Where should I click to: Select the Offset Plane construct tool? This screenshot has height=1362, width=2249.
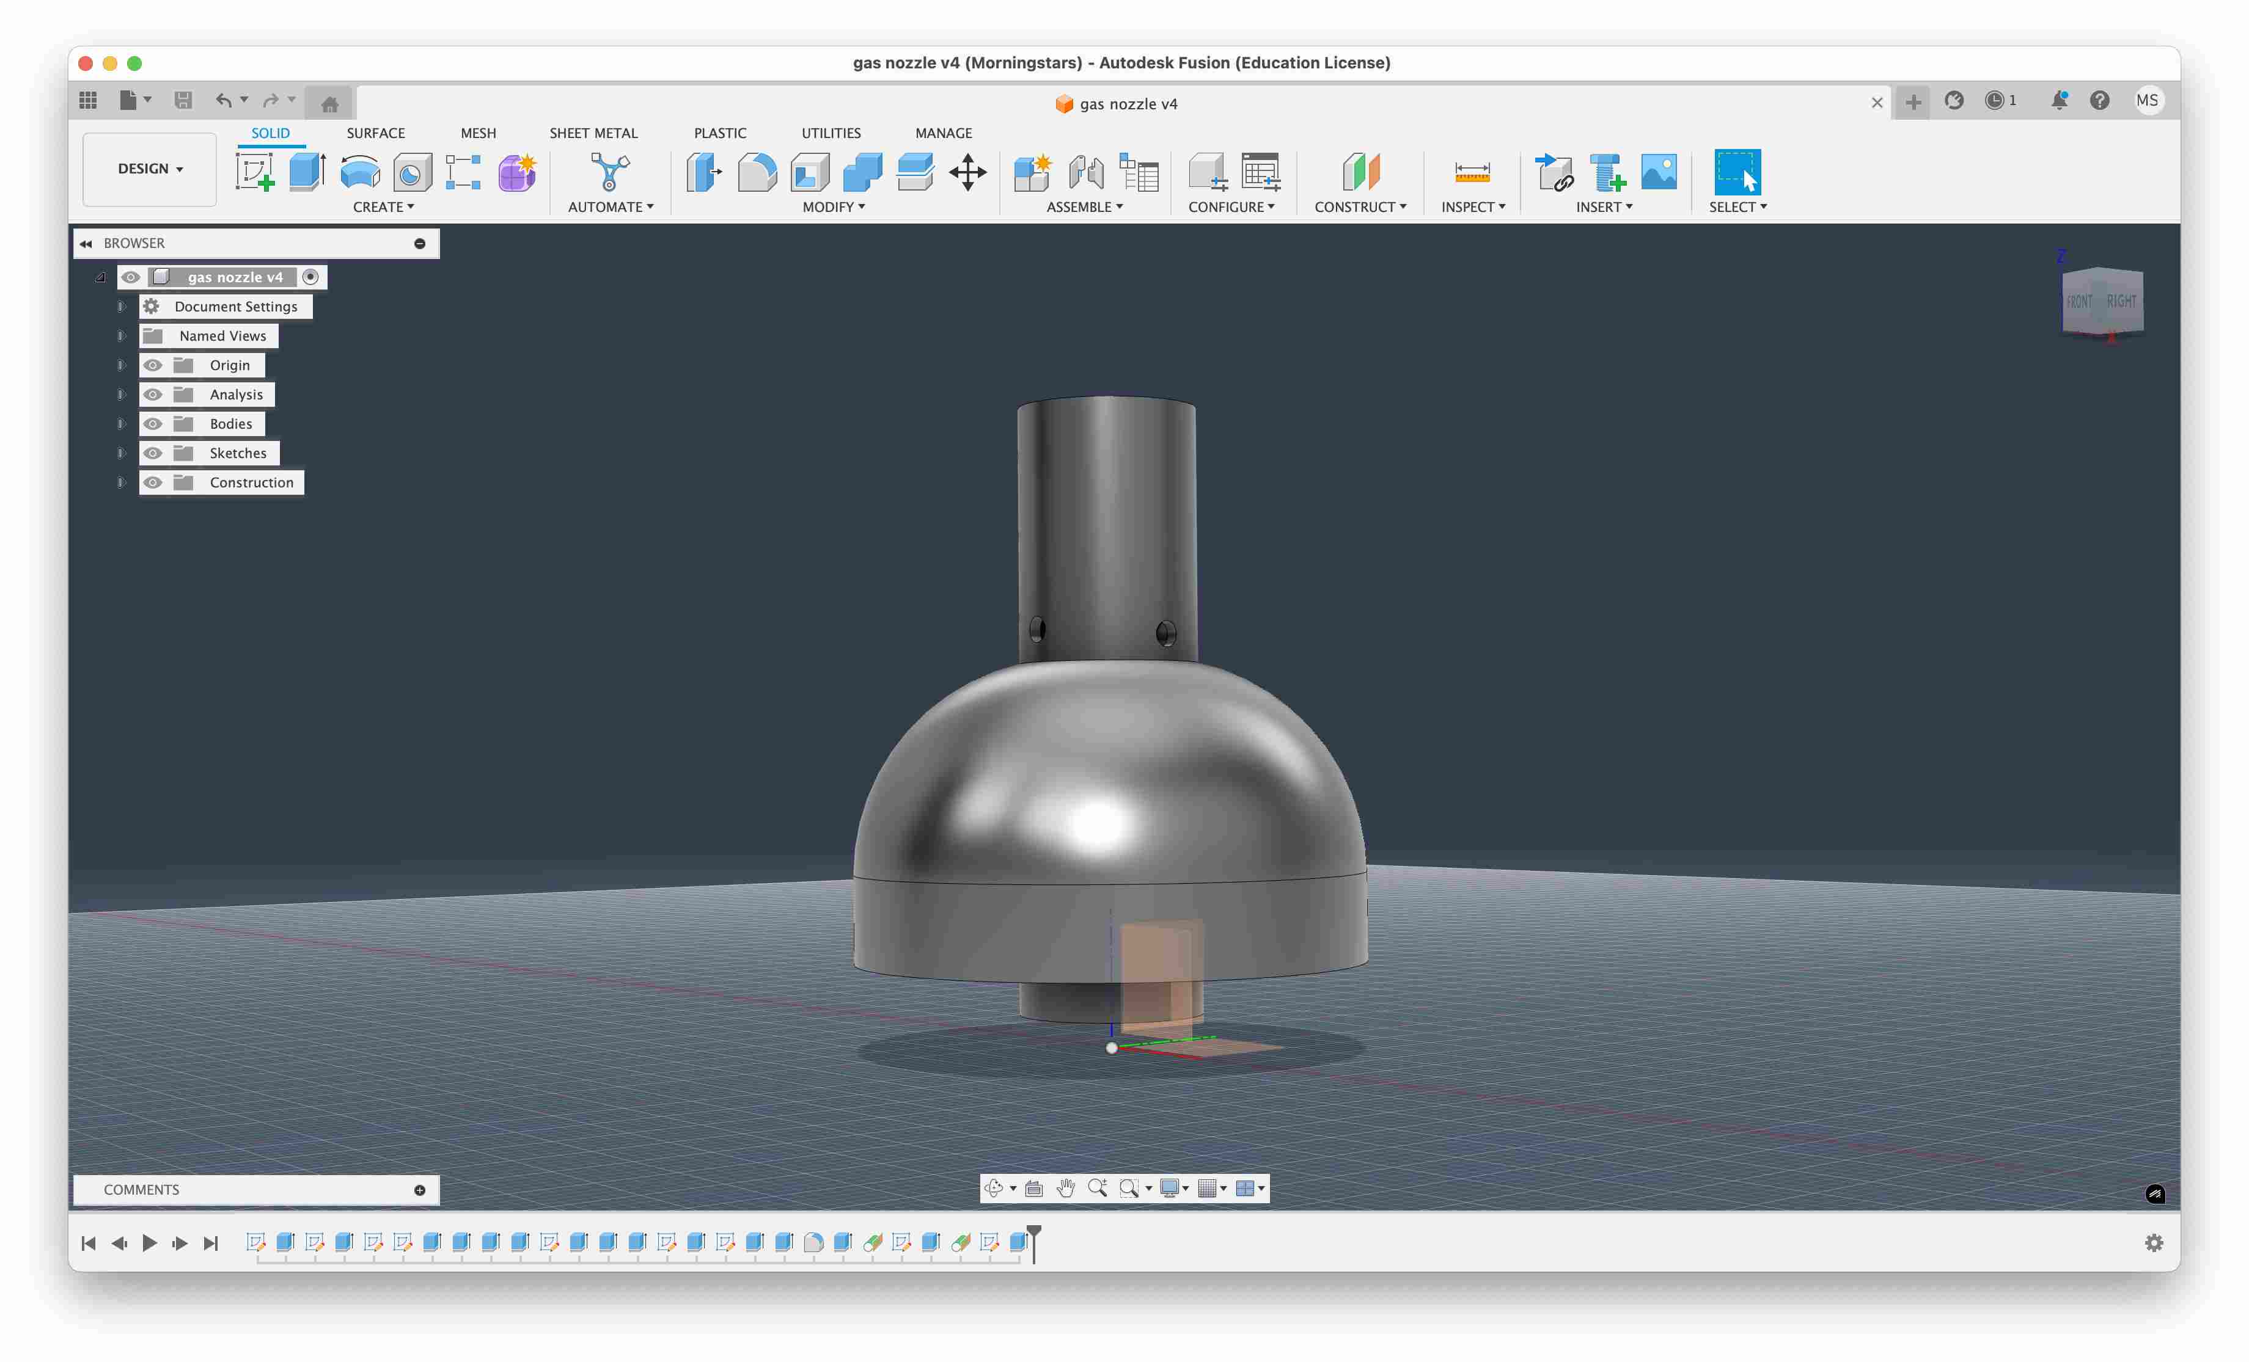click(1361, 172)
